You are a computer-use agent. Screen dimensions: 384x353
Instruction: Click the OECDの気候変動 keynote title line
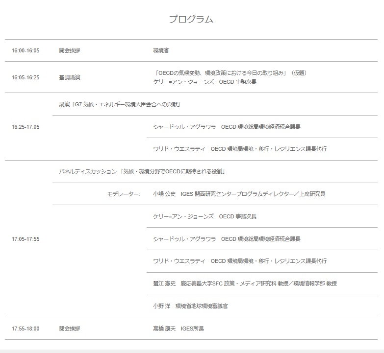pos(230,73)
